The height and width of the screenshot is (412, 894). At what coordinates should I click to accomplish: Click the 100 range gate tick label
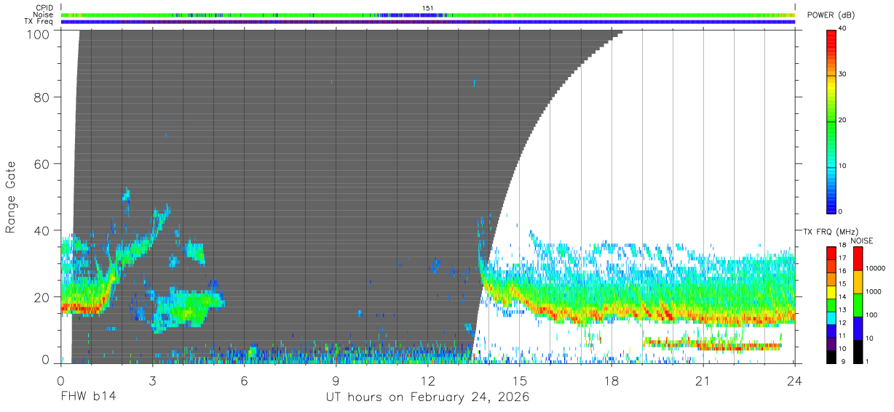click(37, 33)
